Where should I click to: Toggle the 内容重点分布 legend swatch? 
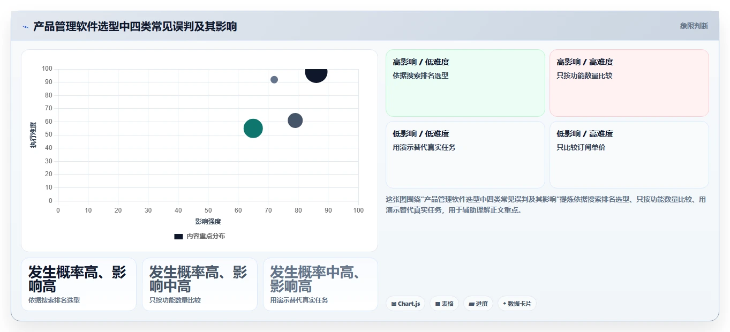click(x=178, y=236)
